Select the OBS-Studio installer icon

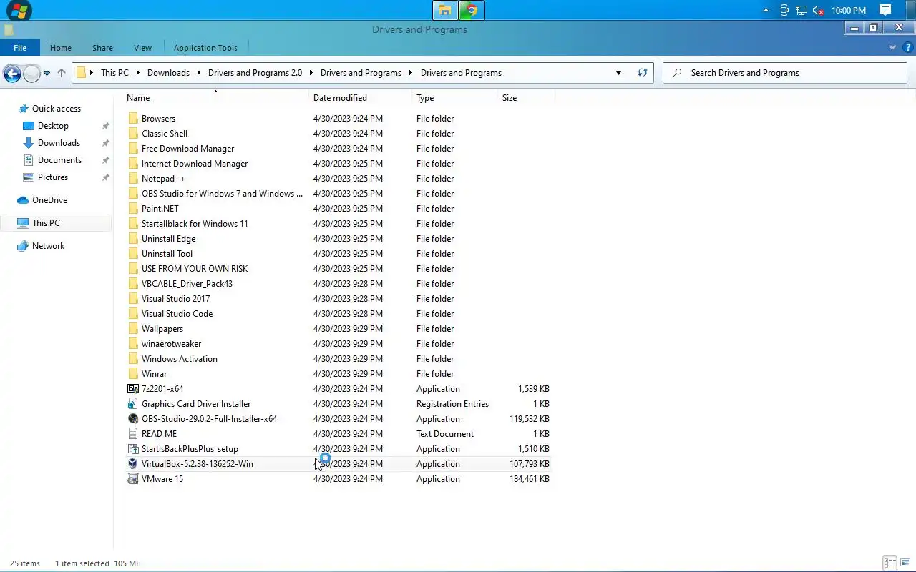pyautogui.click(x=133, y=419)
